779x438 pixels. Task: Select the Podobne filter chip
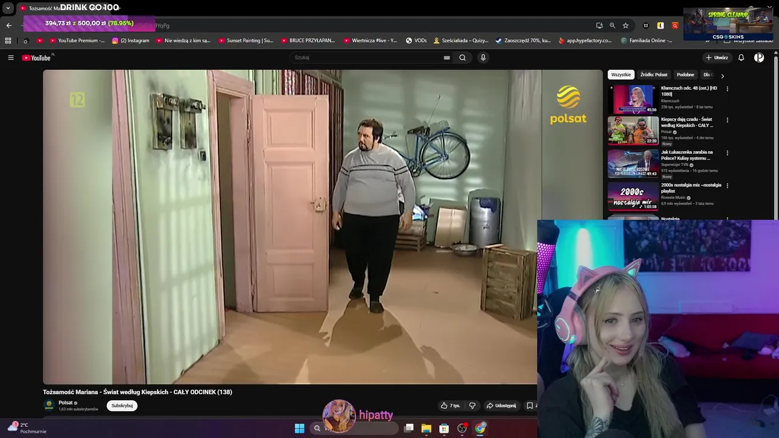point(685,75)
